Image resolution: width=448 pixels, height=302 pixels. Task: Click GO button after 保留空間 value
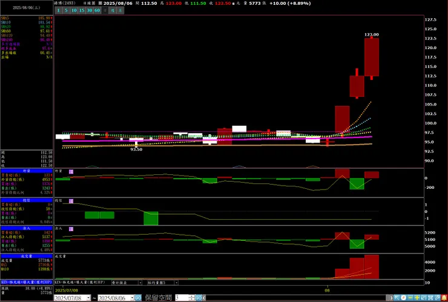pyautogui.click(x=199, y=298)
